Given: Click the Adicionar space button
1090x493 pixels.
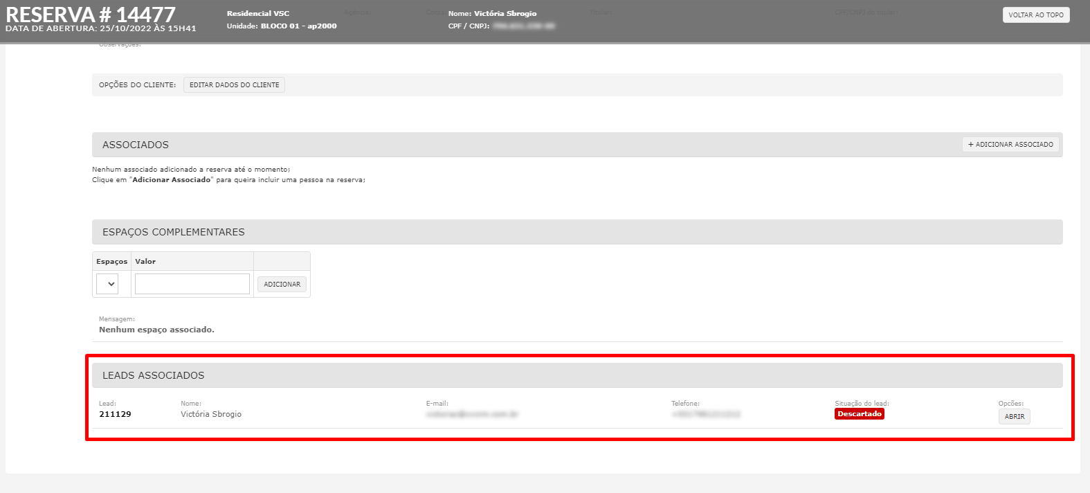Looking at the screenshot, I should [282, 285].
